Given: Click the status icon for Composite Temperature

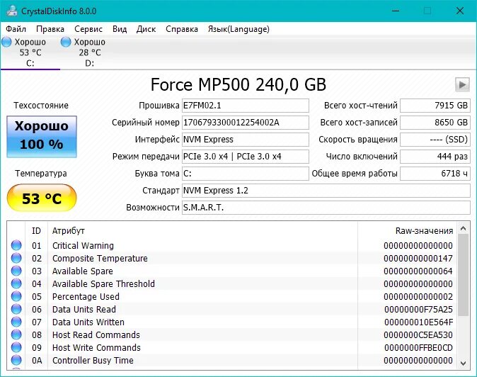Looking at the screenshot, I should click(x=16, y=258).
